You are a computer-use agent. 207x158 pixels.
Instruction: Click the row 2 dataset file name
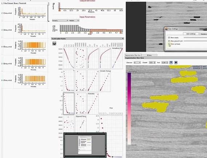pyautogui.click(x=8, y=13)
